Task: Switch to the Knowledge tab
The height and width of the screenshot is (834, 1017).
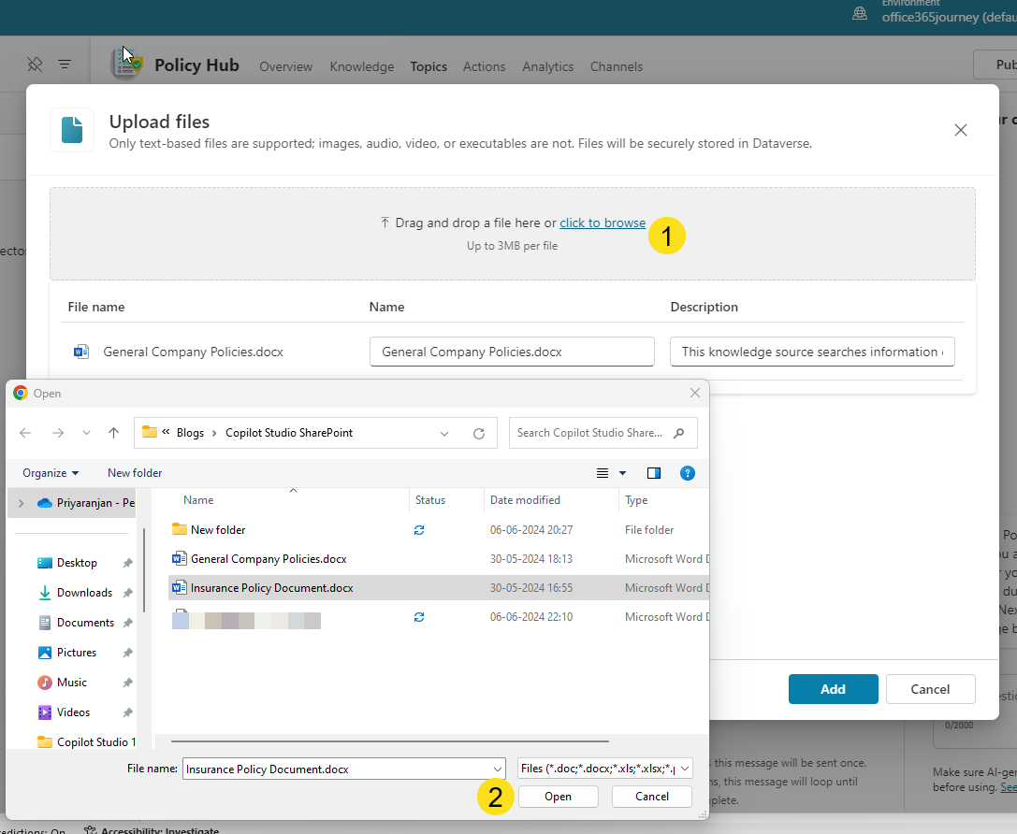Action: (x=361, y=66)
